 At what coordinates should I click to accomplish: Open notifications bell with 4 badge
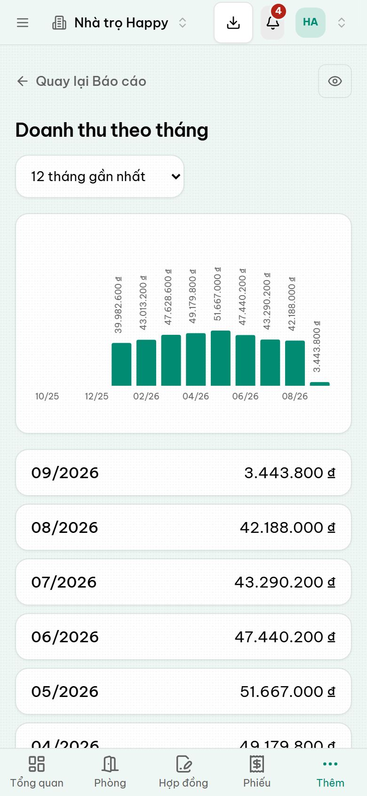coord(273,23)
